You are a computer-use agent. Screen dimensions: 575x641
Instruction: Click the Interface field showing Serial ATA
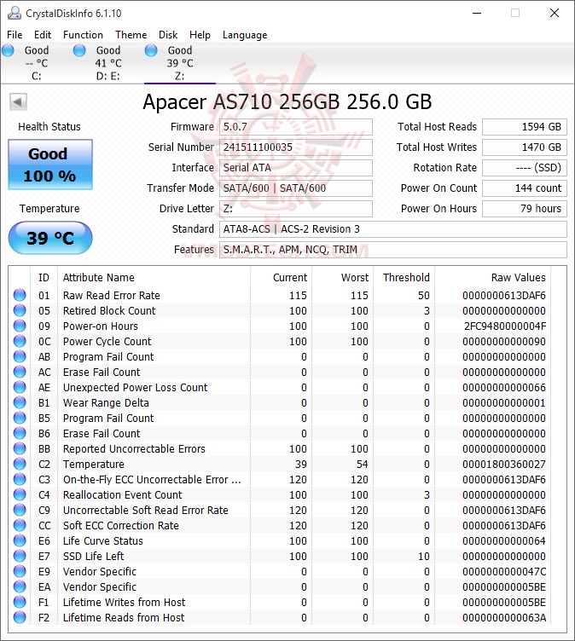[296, 168]
